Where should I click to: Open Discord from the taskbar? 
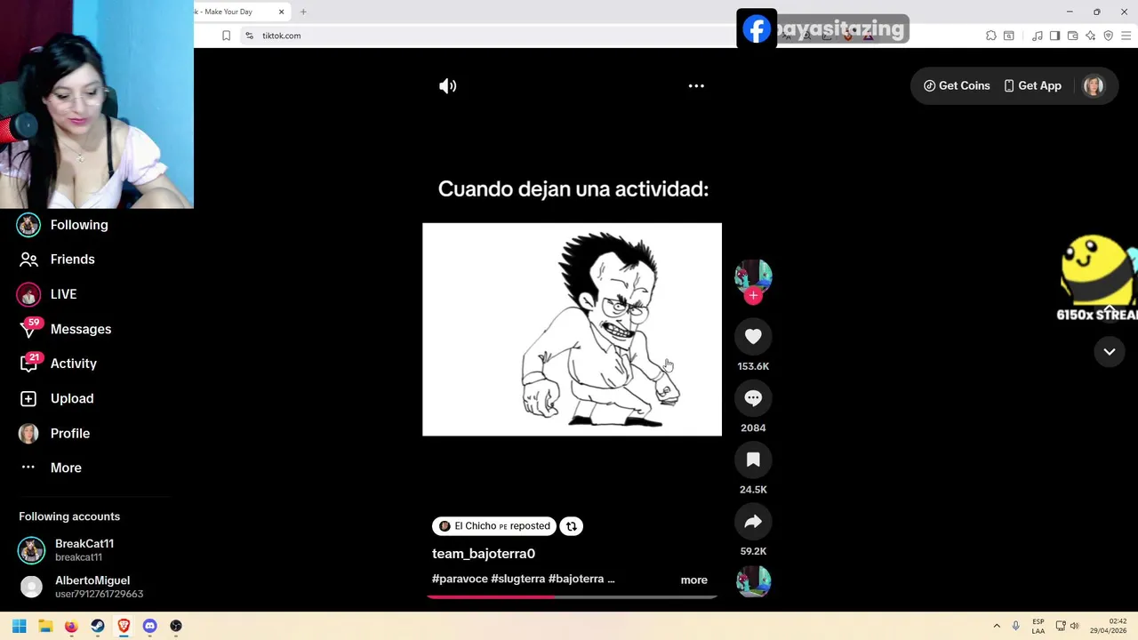coord(149,626)
